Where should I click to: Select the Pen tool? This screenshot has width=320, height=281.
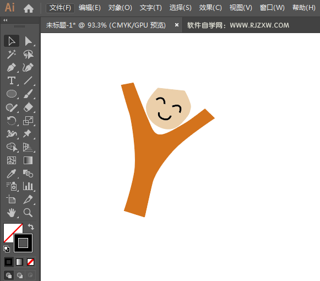tap(12, 67)
